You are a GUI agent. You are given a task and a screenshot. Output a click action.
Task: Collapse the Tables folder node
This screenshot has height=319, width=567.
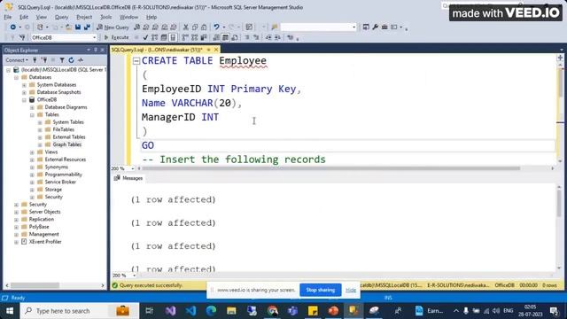tap(32, 114)
